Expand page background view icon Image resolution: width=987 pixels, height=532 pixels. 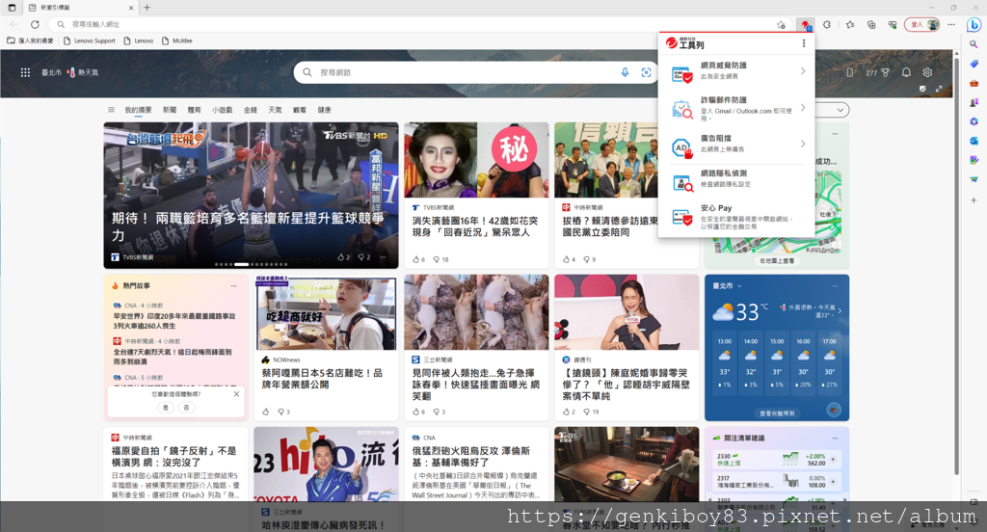[x=939, y=89]
